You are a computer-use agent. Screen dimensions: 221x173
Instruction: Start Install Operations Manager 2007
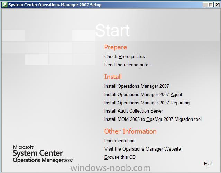pyautogui.click(x=137, y=86)
